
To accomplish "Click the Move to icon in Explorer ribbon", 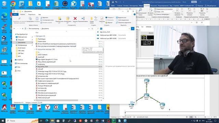I will pyautogui.click(x=60, y=18).
